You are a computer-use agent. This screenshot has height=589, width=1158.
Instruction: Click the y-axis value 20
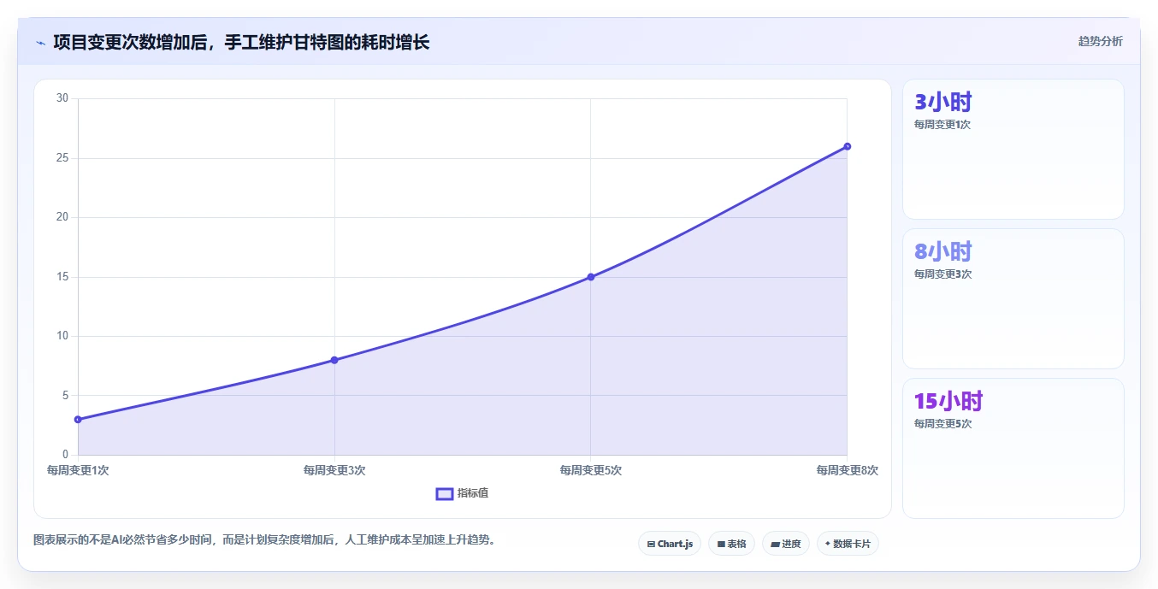(x=62, y=217)
